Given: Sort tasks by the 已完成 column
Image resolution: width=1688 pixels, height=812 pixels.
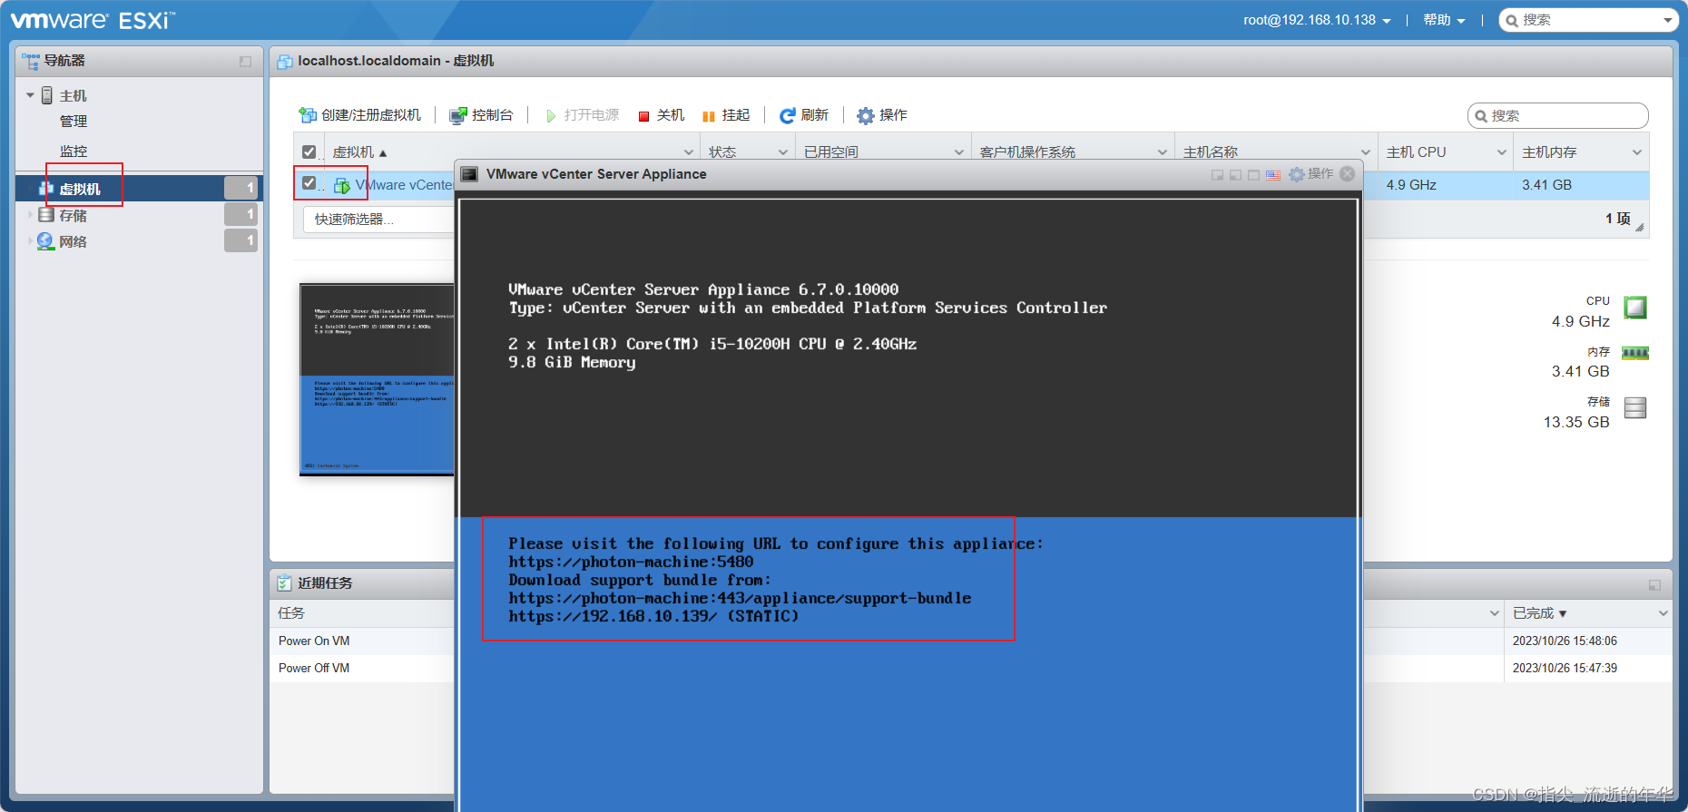Looking at the screenshot, I should pos(1539,613).
